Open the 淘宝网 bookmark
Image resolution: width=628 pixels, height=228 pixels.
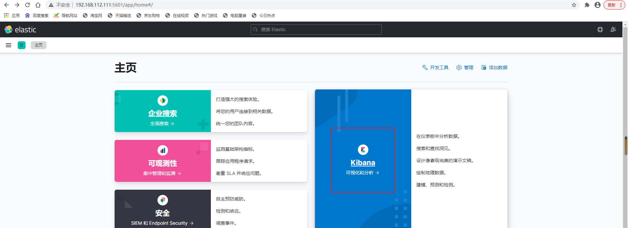pos(92,15)
